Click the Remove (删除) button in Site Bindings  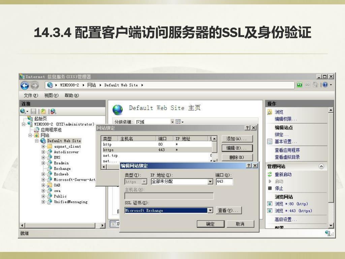(237, 157)
